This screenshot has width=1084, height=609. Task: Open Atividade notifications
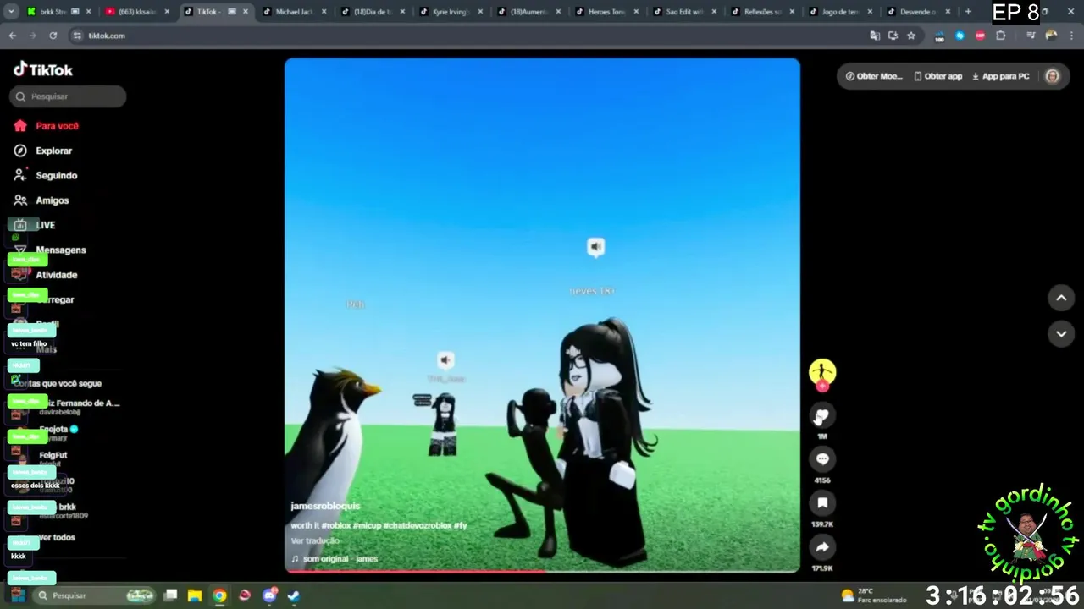click(x=46, y=275)
